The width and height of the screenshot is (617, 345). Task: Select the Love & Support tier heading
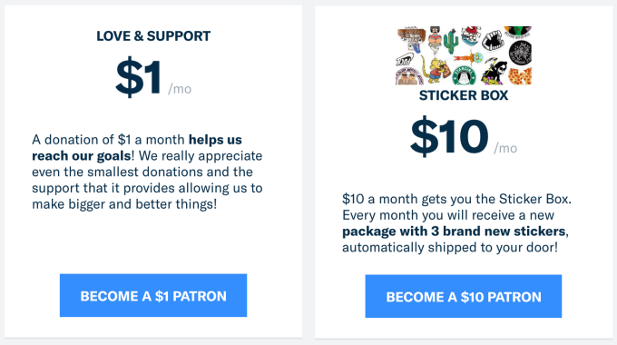click(x=153, y=35)
